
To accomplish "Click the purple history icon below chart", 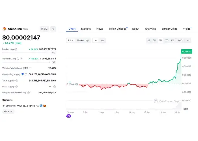I will click(68, 116).
